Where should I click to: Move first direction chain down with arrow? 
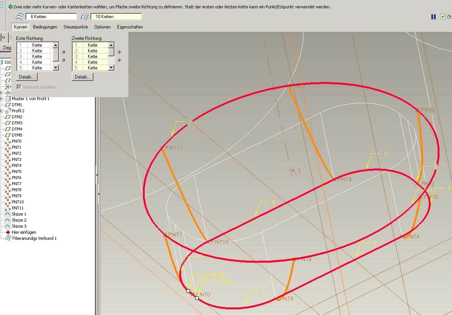click(x=64, y=60)
